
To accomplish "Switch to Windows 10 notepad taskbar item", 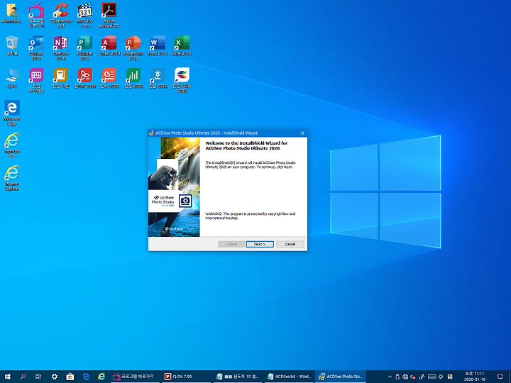I will click(x=238, y=377).
